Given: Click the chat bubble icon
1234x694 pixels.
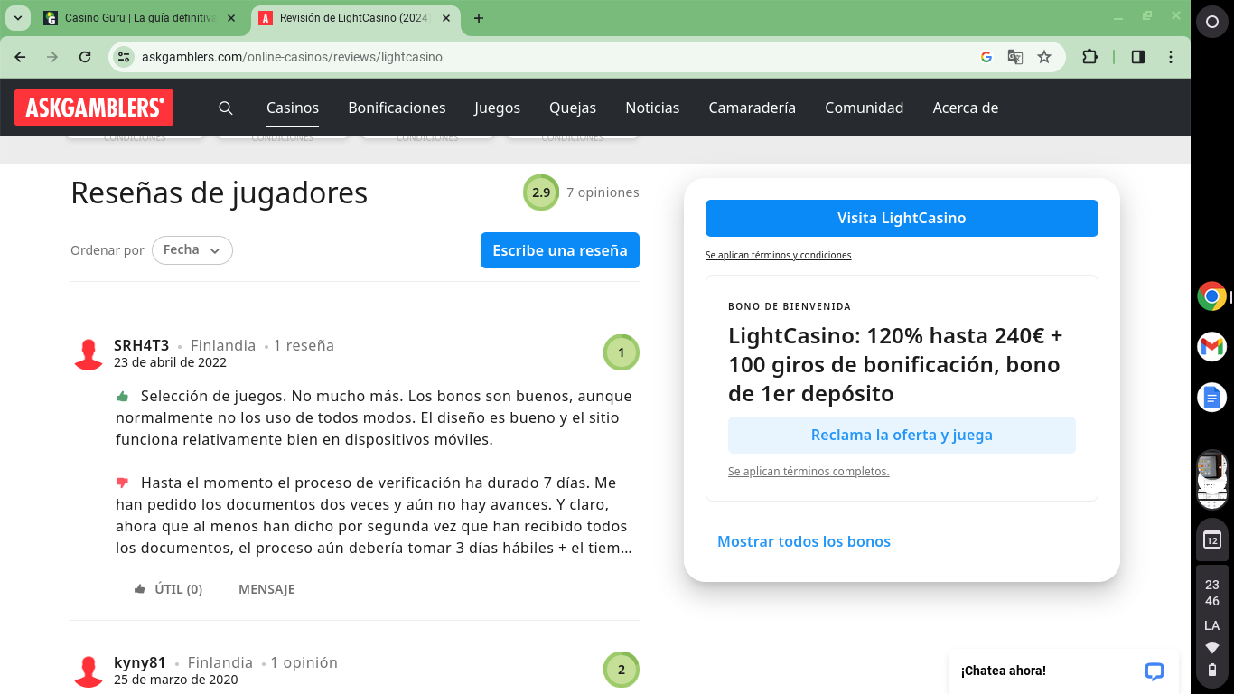Looking at the screenshot, I should pos(1154,671).
